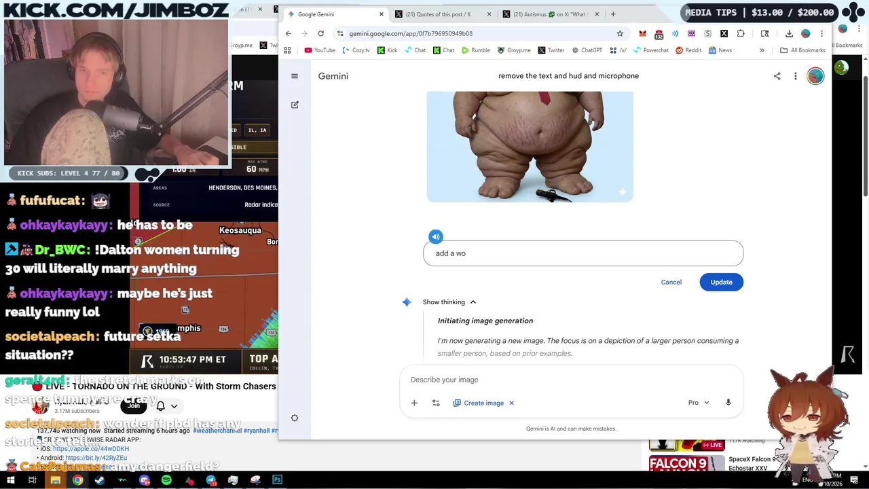869x489 pixels.
Task: Close the Google Gemini tab
Action: (x=382, y=14)
